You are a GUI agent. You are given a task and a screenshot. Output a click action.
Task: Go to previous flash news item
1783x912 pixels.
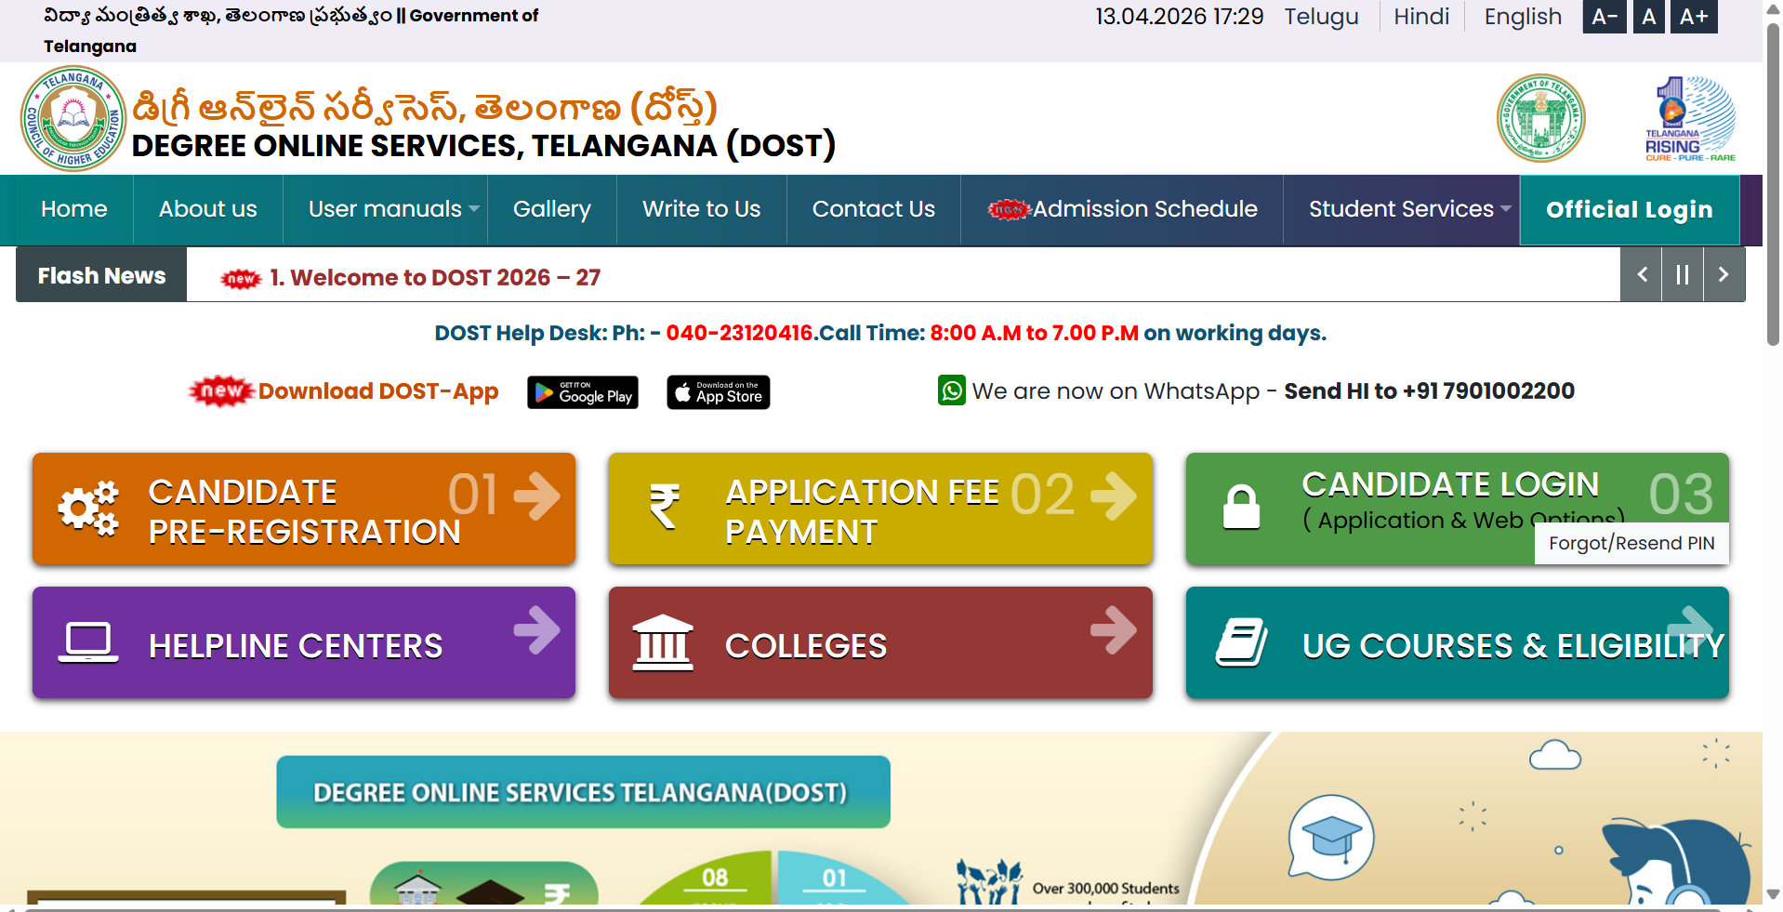(1642, 274)
